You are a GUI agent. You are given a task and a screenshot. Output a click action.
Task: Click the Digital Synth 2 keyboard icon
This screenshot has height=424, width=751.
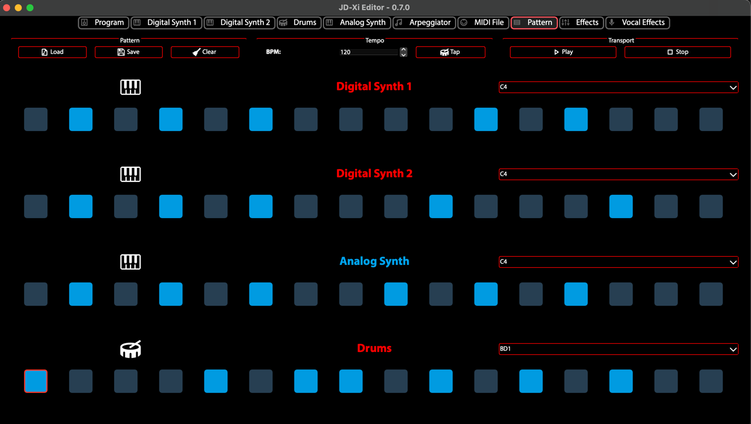click(130, 174)
